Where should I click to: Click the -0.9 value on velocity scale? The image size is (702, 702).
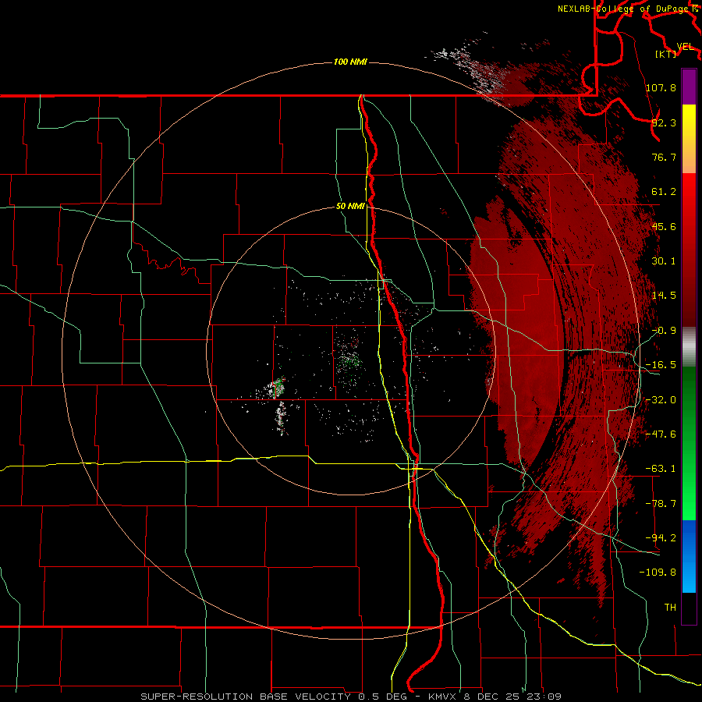[664, 331]
